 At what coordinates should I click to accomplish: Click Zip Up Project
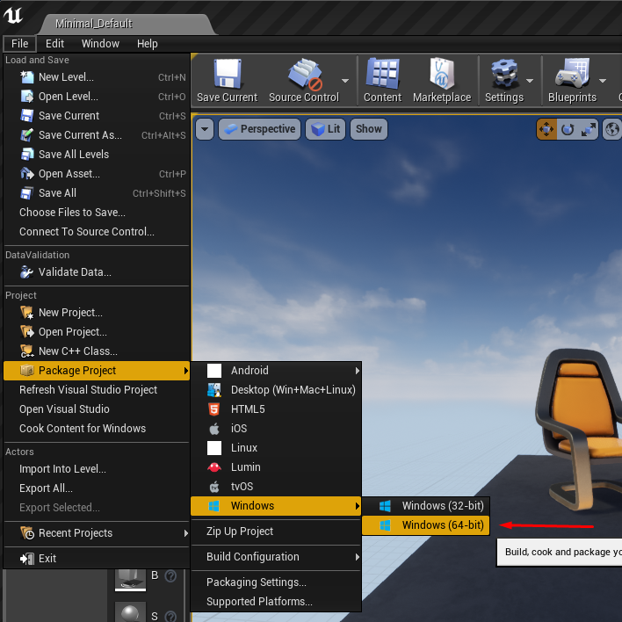tap(276, 532)
